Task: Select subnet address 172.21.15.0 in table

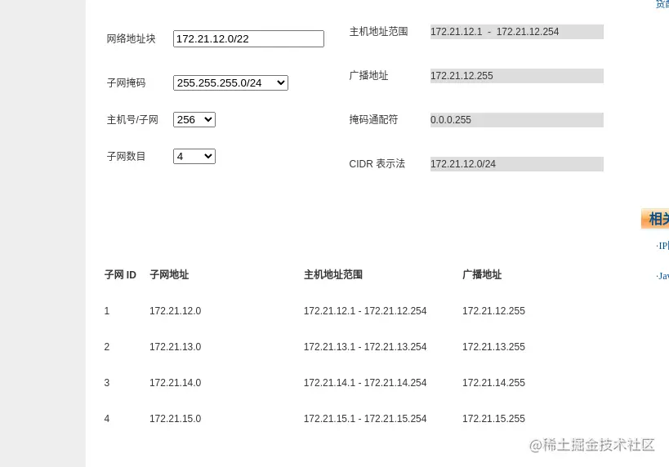Action: coord(175,418)
